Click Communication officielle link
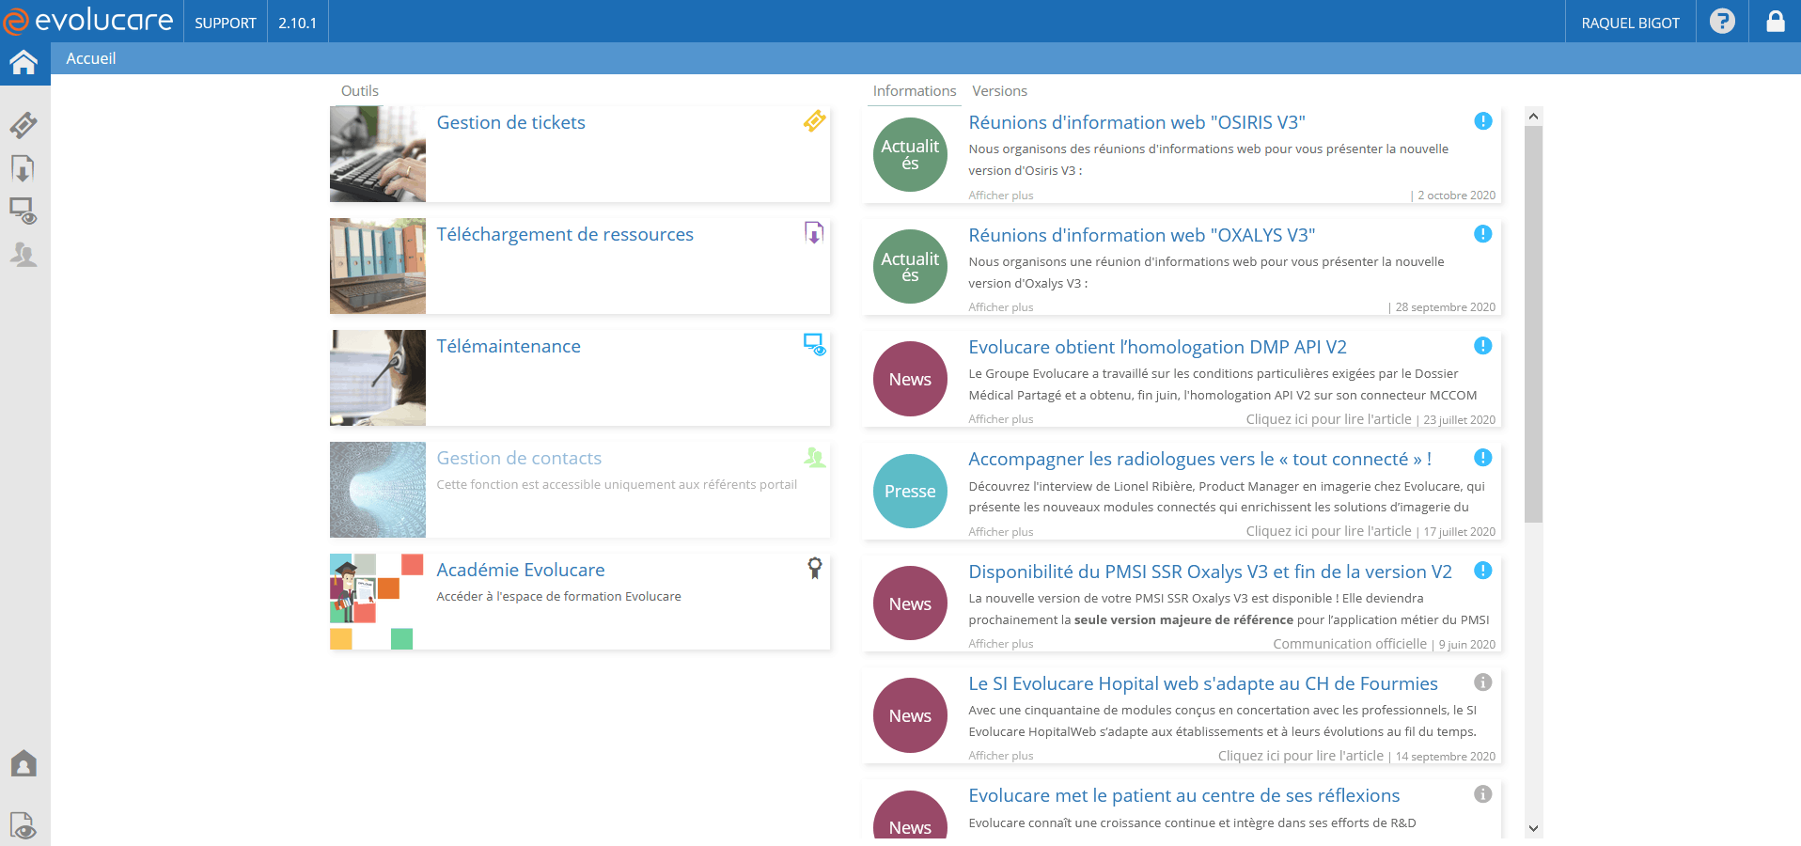Image resolution: width=1801 pixels, height=846 pixels. [x=1350, y=644]
